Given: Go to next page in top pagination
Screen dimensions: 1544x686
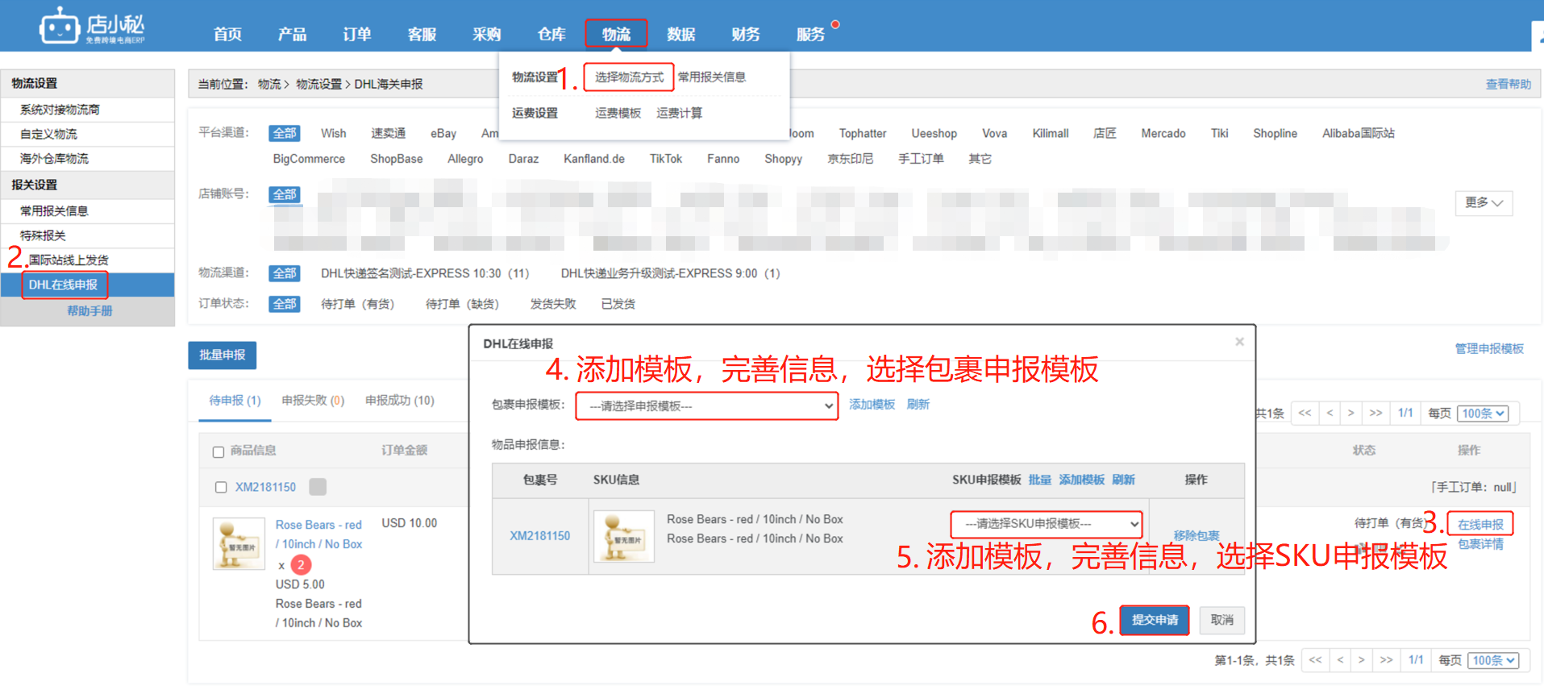Looking at the screenshot, I should [1350, 413].
